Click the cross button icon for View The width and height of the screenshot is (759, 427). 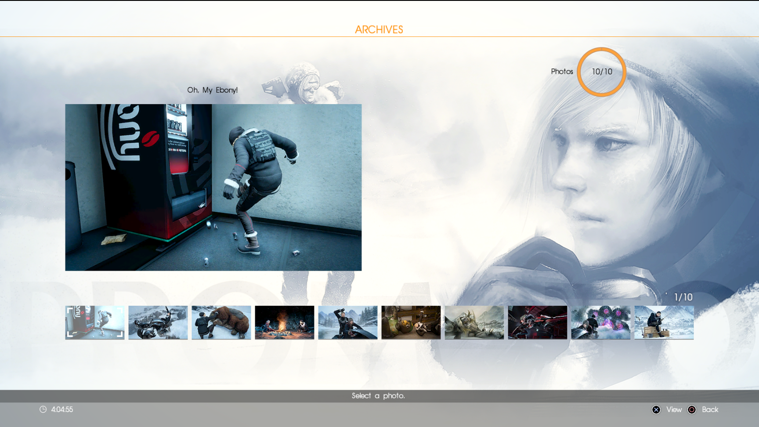click(656, 409)
